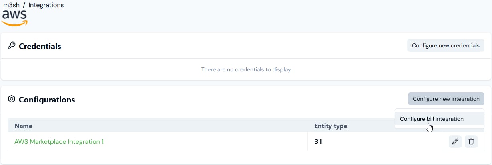Sort by the Entity type column header

331,126
